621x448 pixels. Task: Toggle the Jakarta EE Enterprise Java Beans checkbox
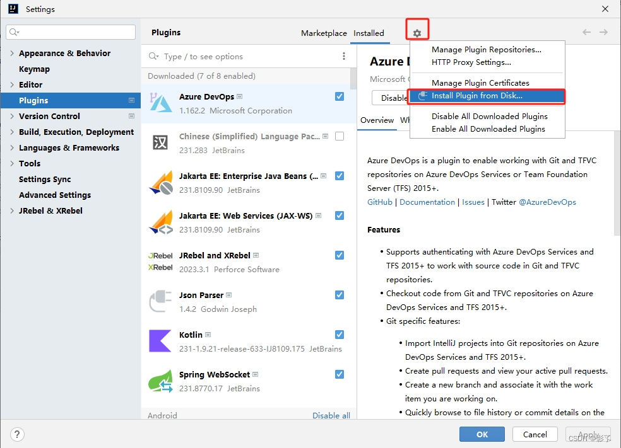pyautogui.click(x=340, y=176)
